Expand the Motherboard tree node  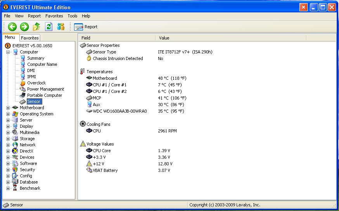(8, 108)
